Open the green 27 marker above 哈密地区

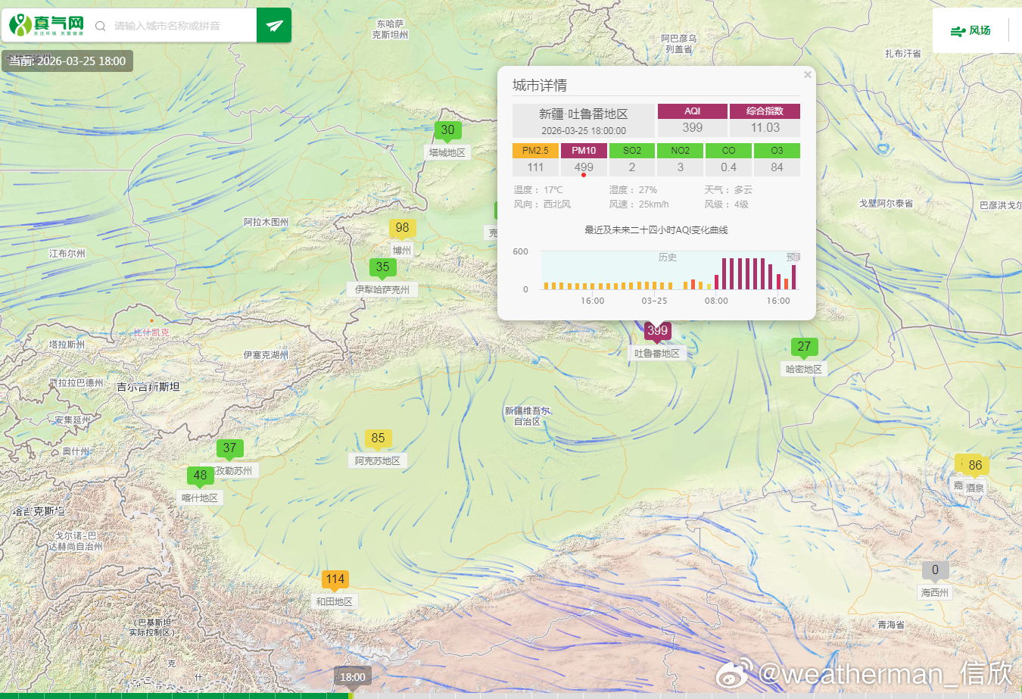(804, 348)
